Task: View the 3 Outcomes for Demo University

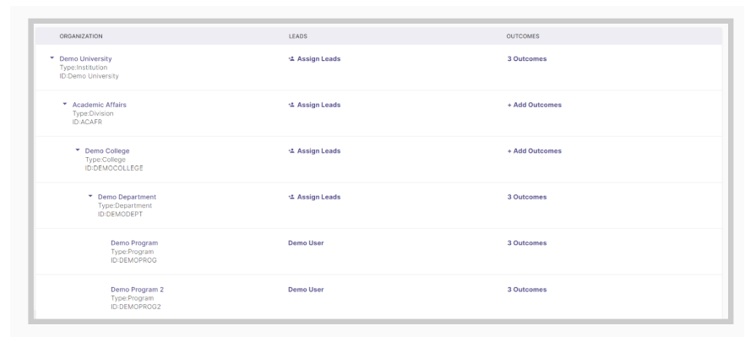Action: pos(526,59)
